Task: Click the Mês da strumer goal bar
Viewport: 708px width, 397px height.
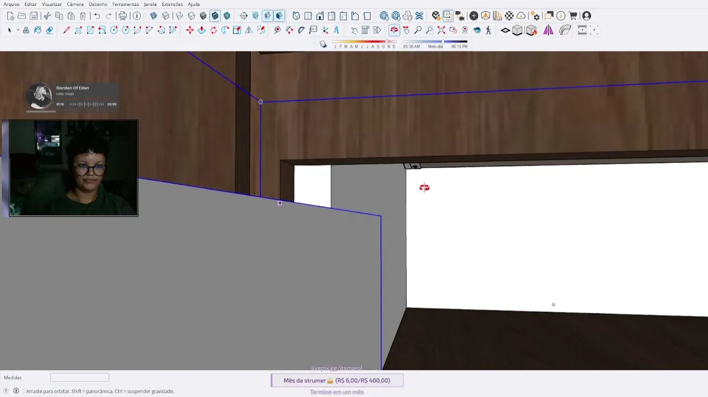Action: coord(337,380)
